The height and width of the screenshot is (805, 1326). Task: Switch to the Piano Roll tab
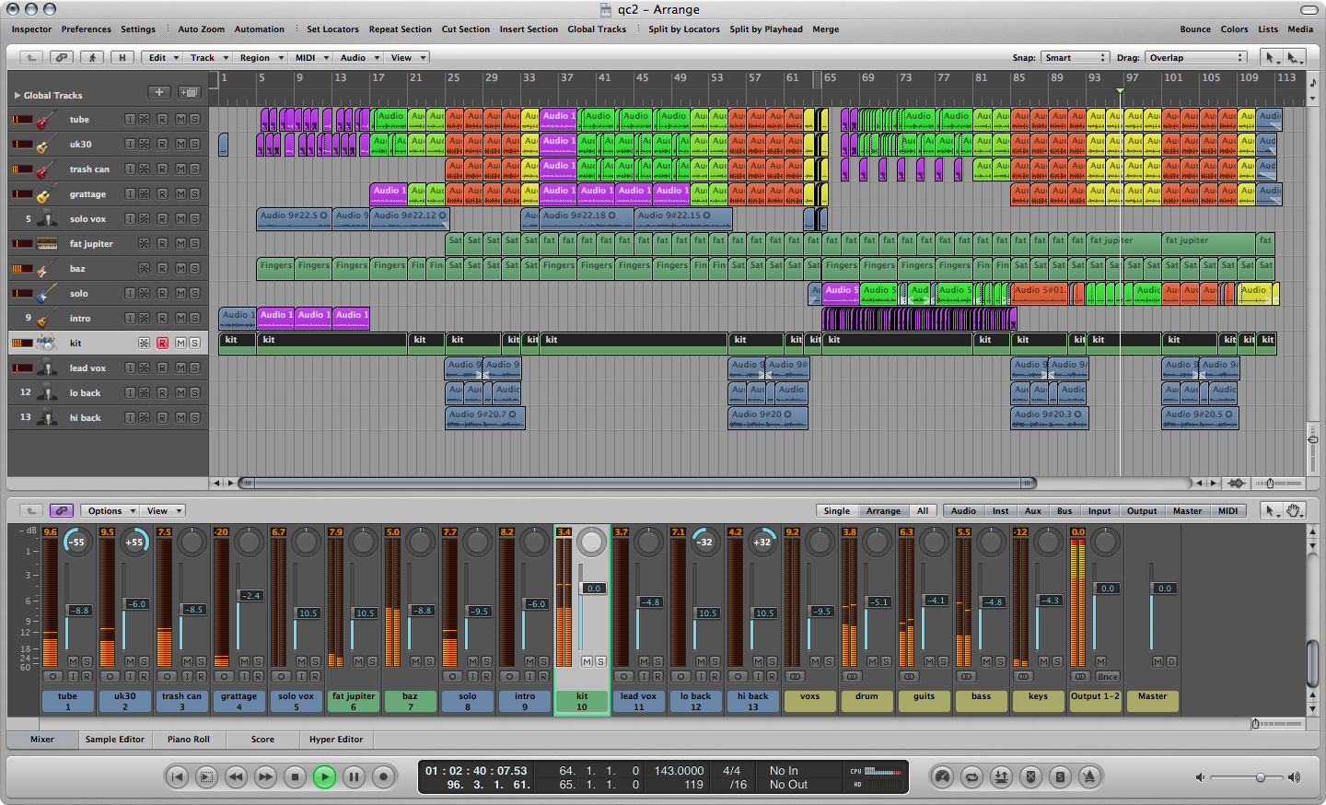point(188,739)
